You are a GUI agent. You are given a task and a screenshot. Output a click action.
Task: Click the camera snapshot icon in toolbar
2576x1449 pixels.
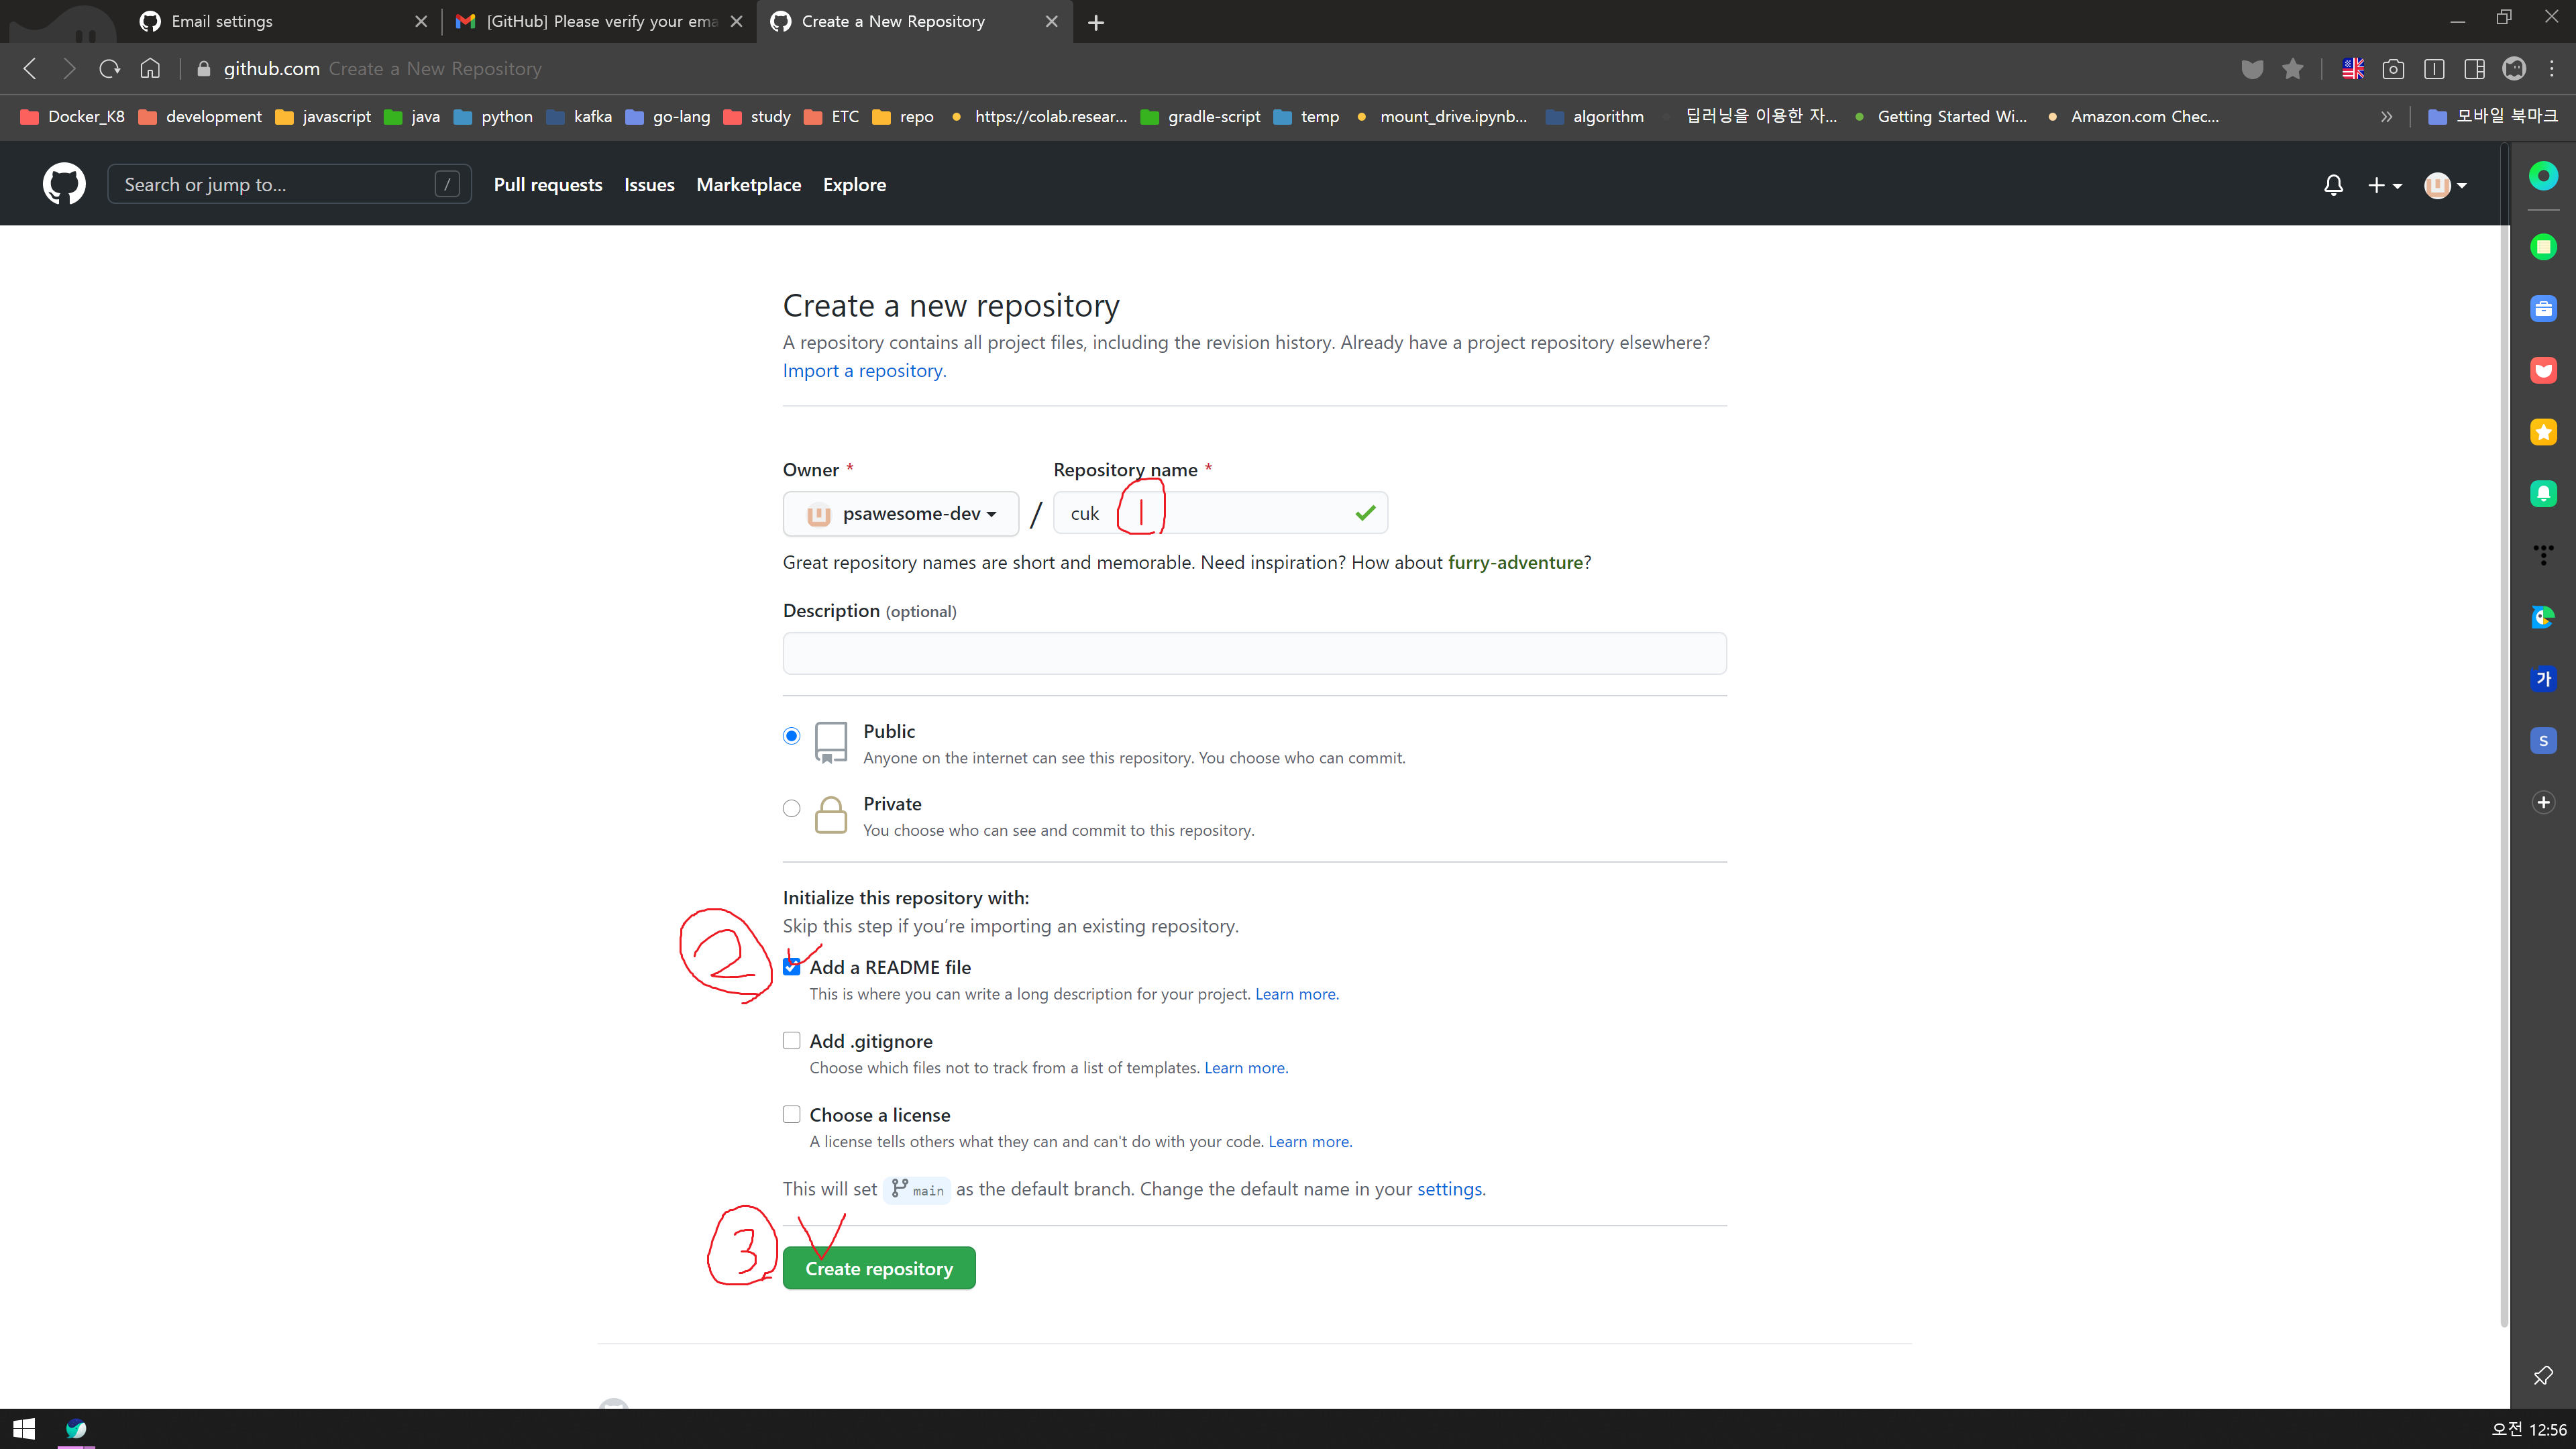point(2393,68)
